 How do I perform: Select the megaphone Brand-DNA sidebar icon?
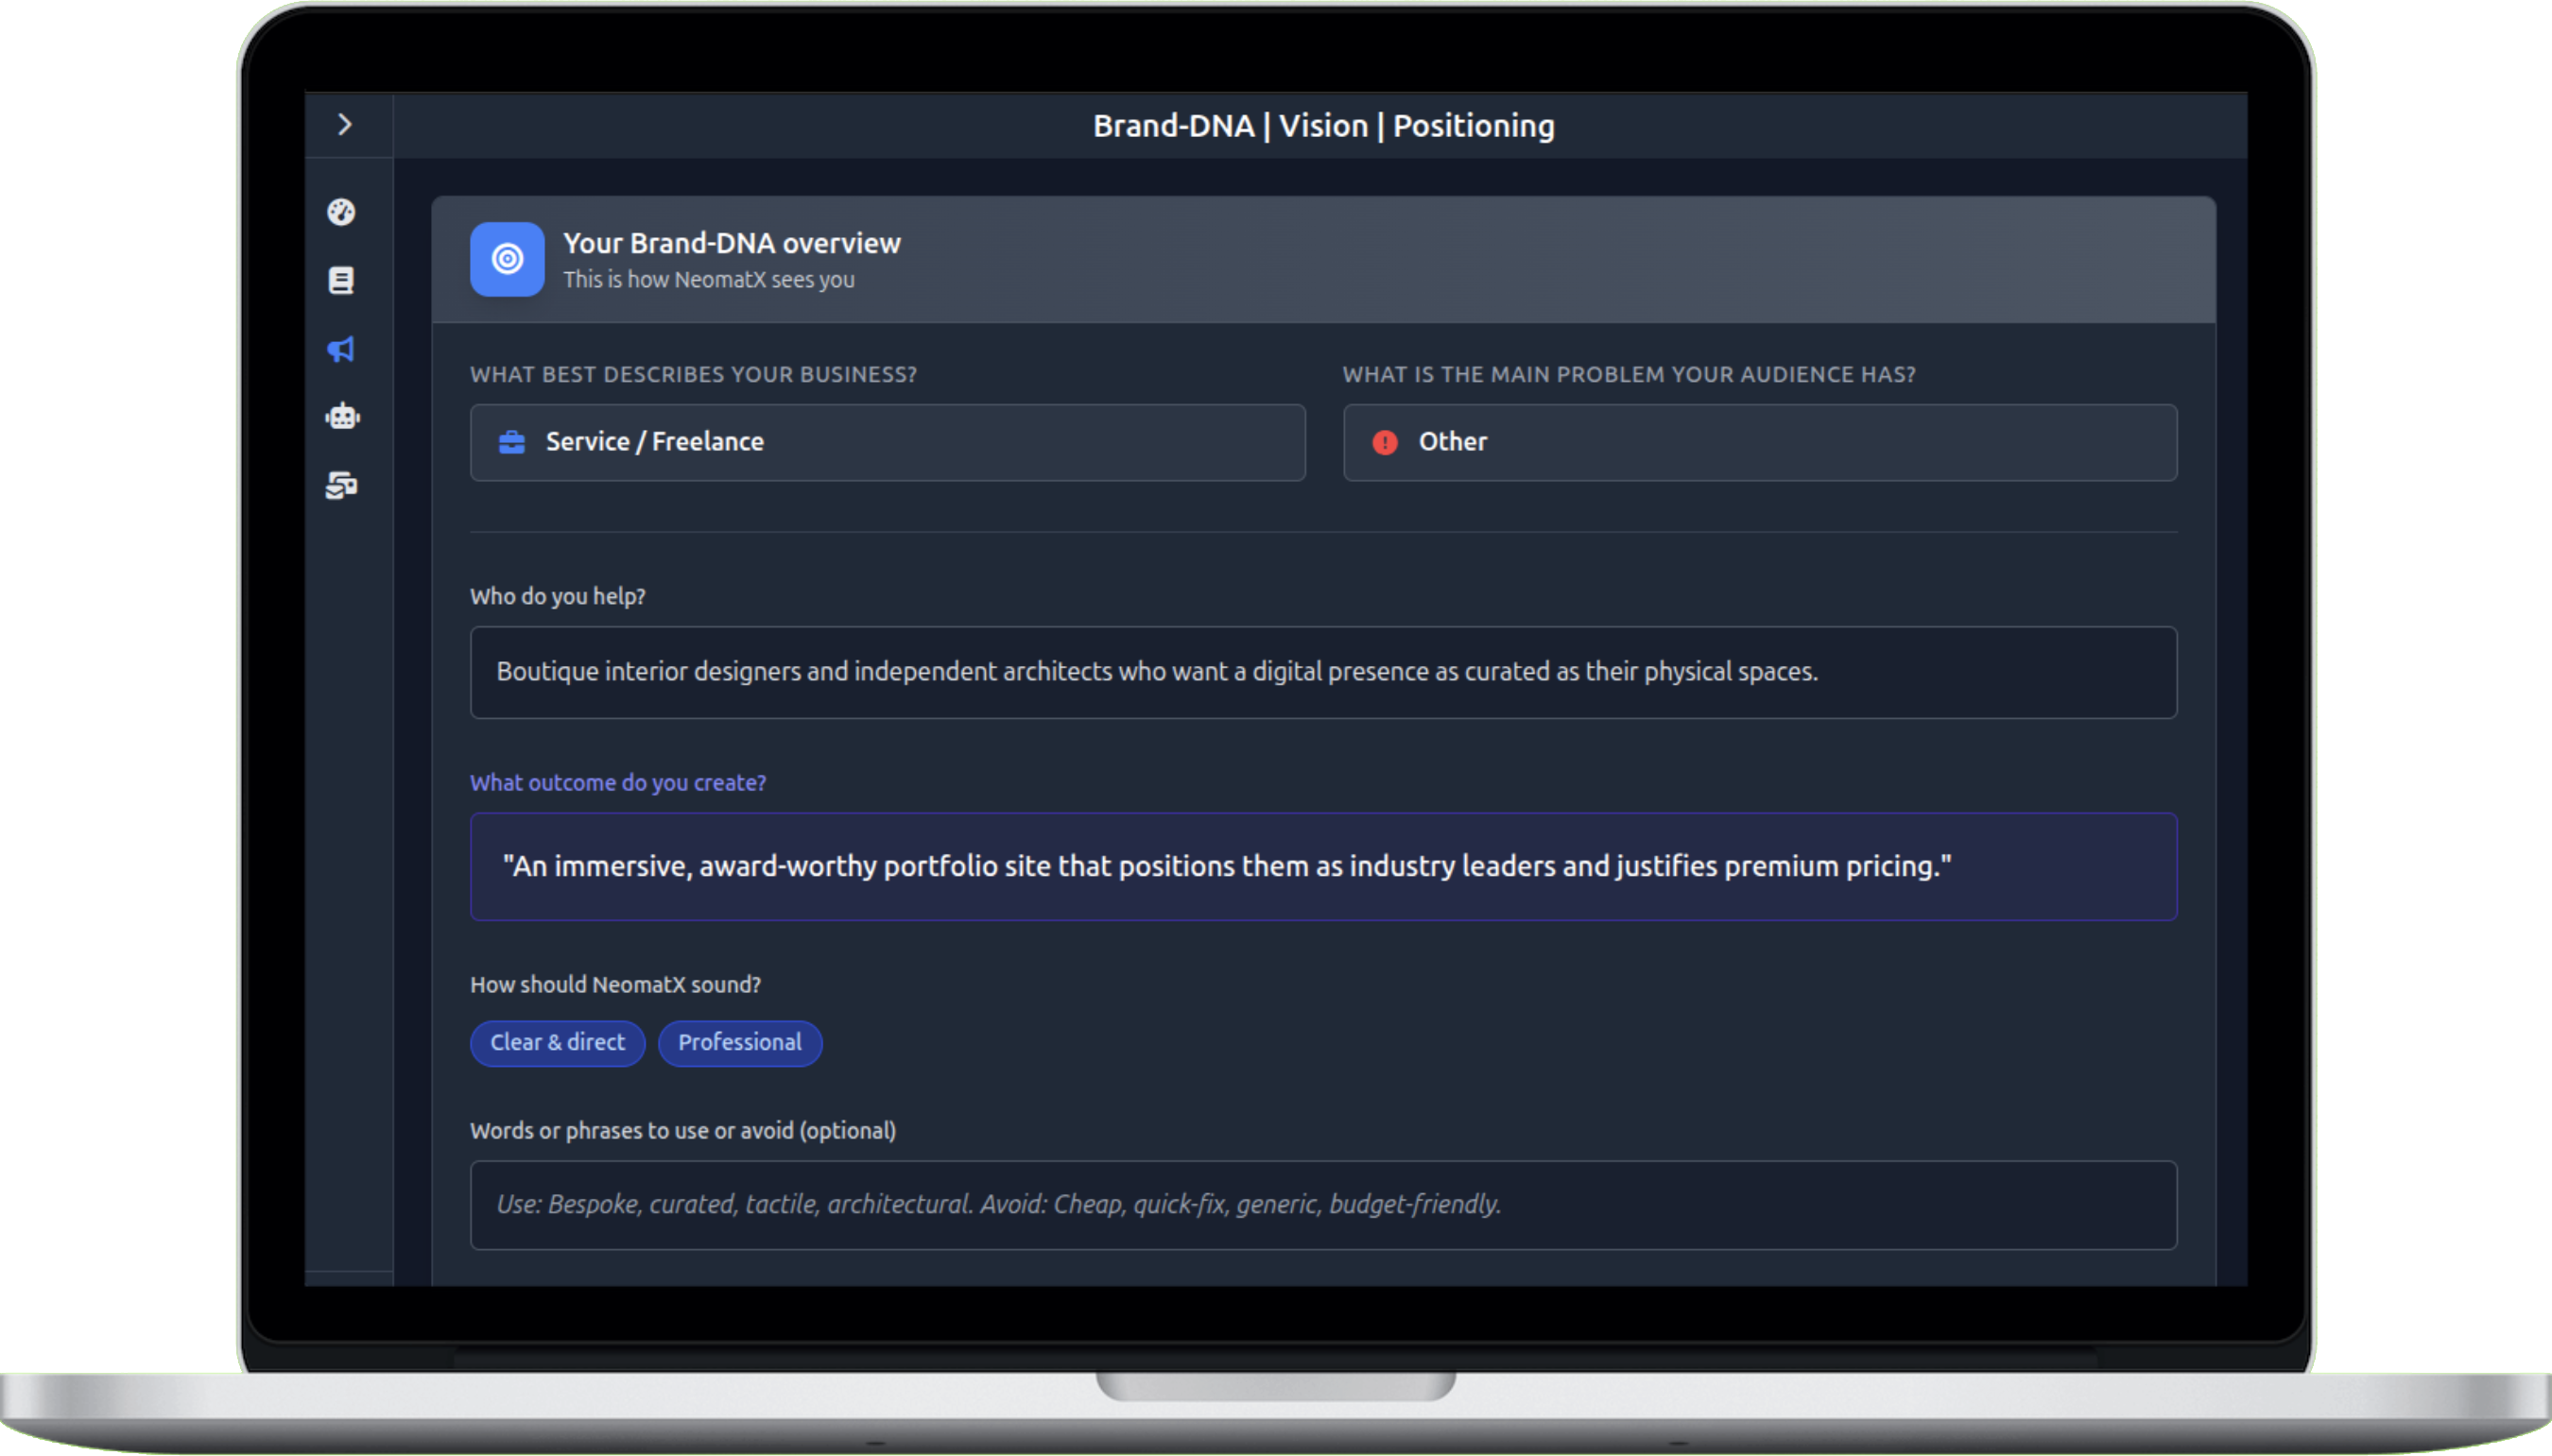click(x=342, y=349)
